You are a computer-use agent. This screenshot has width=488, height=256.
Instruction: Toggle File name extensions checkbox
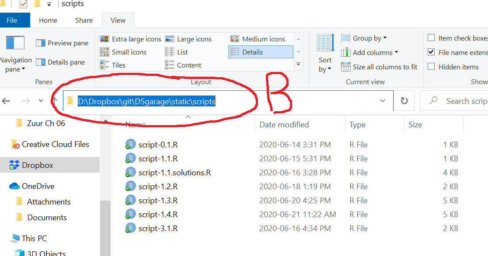(431, 52)
